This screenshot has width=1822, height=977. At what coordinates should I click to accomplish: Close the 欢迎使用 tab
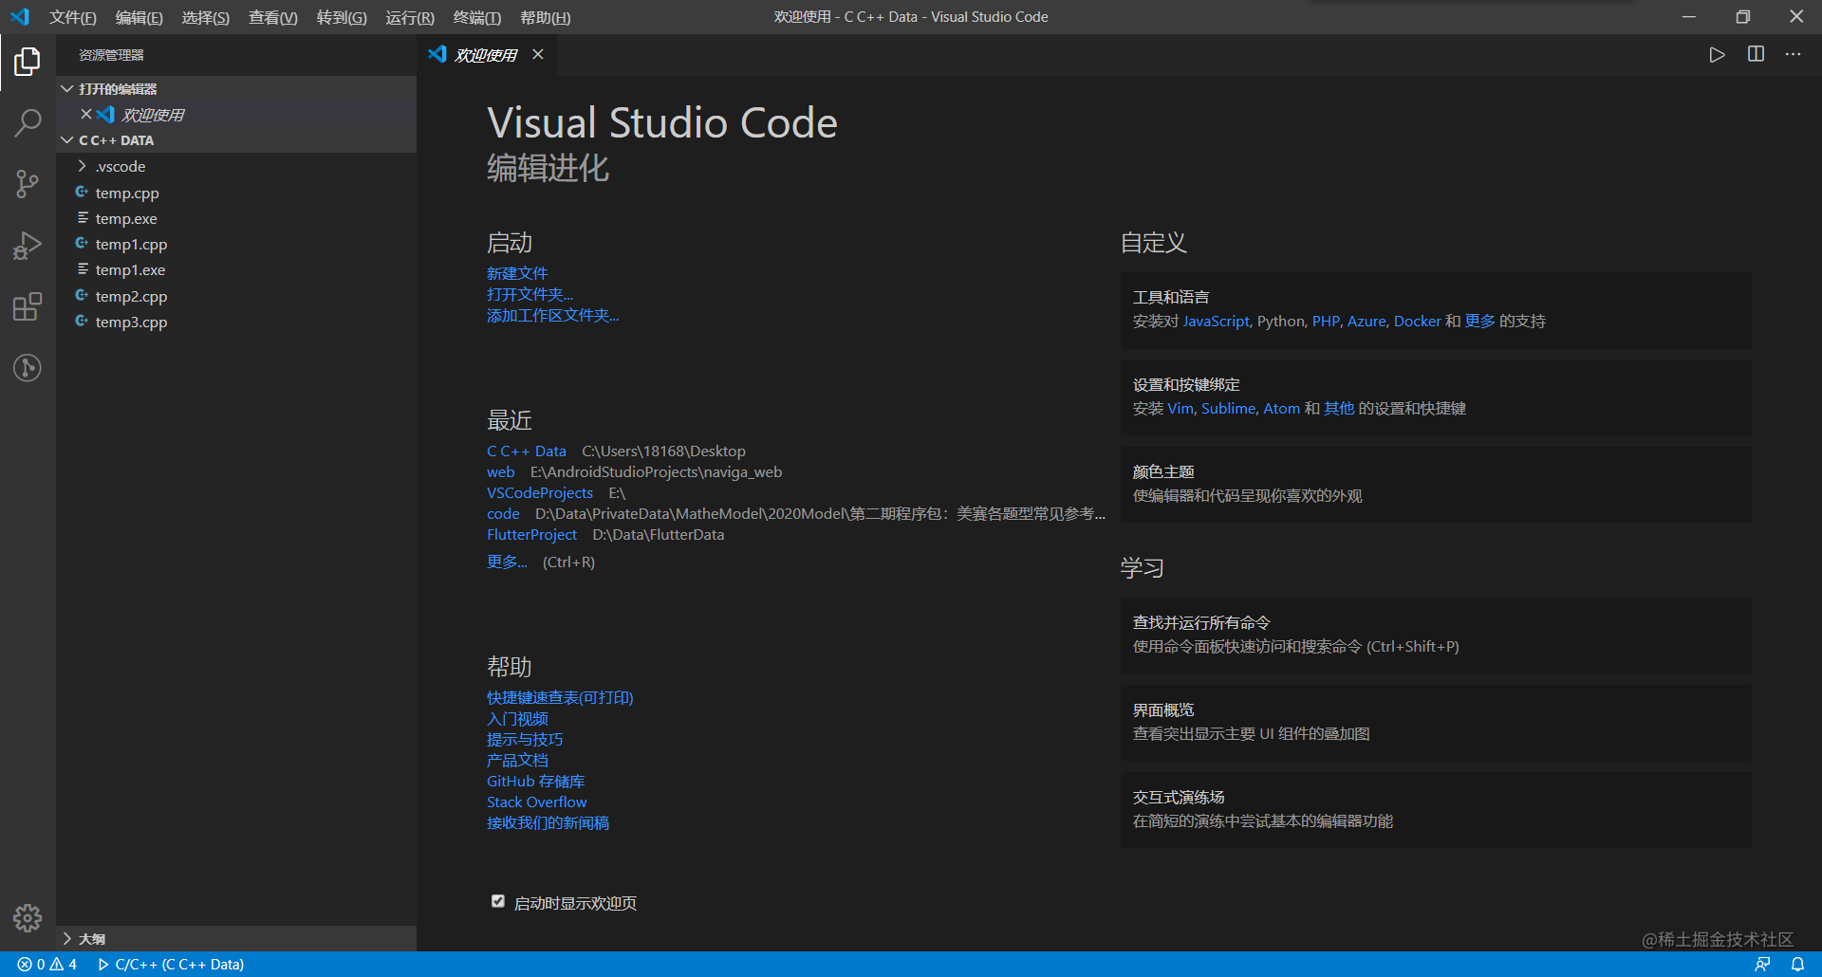[x=538, y=54]
